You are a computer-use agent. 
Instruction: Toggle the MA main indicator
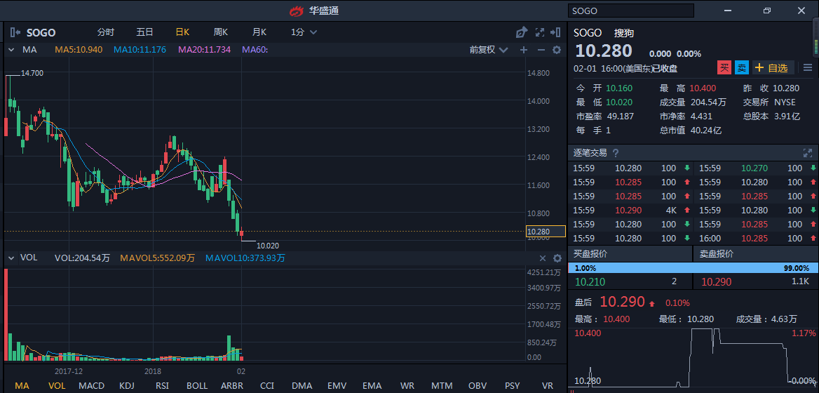point(22,386)
